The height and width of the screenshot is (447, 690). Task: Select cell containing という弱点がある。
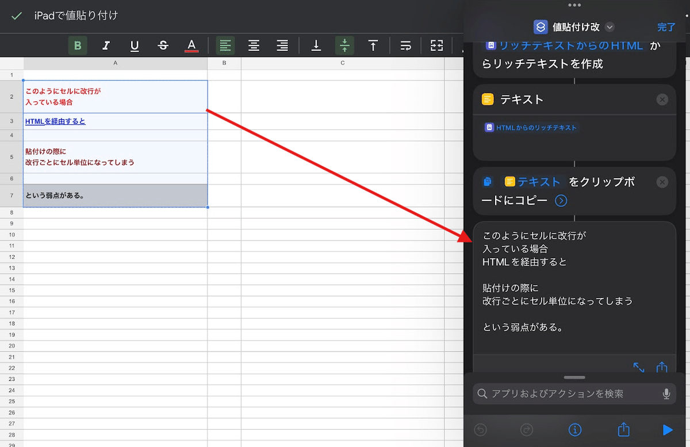click(x=116, y=196)
